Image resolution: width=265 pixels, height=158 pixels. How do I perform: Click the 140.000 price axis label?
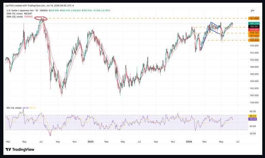pos(254,95)
